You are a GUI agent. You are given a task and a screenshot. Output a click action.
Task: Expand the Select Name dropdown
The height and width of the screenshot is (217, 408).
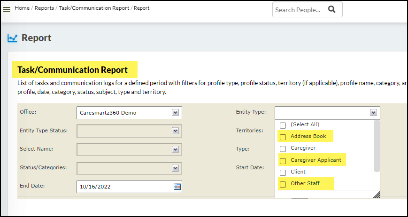[x=175, y=149]
